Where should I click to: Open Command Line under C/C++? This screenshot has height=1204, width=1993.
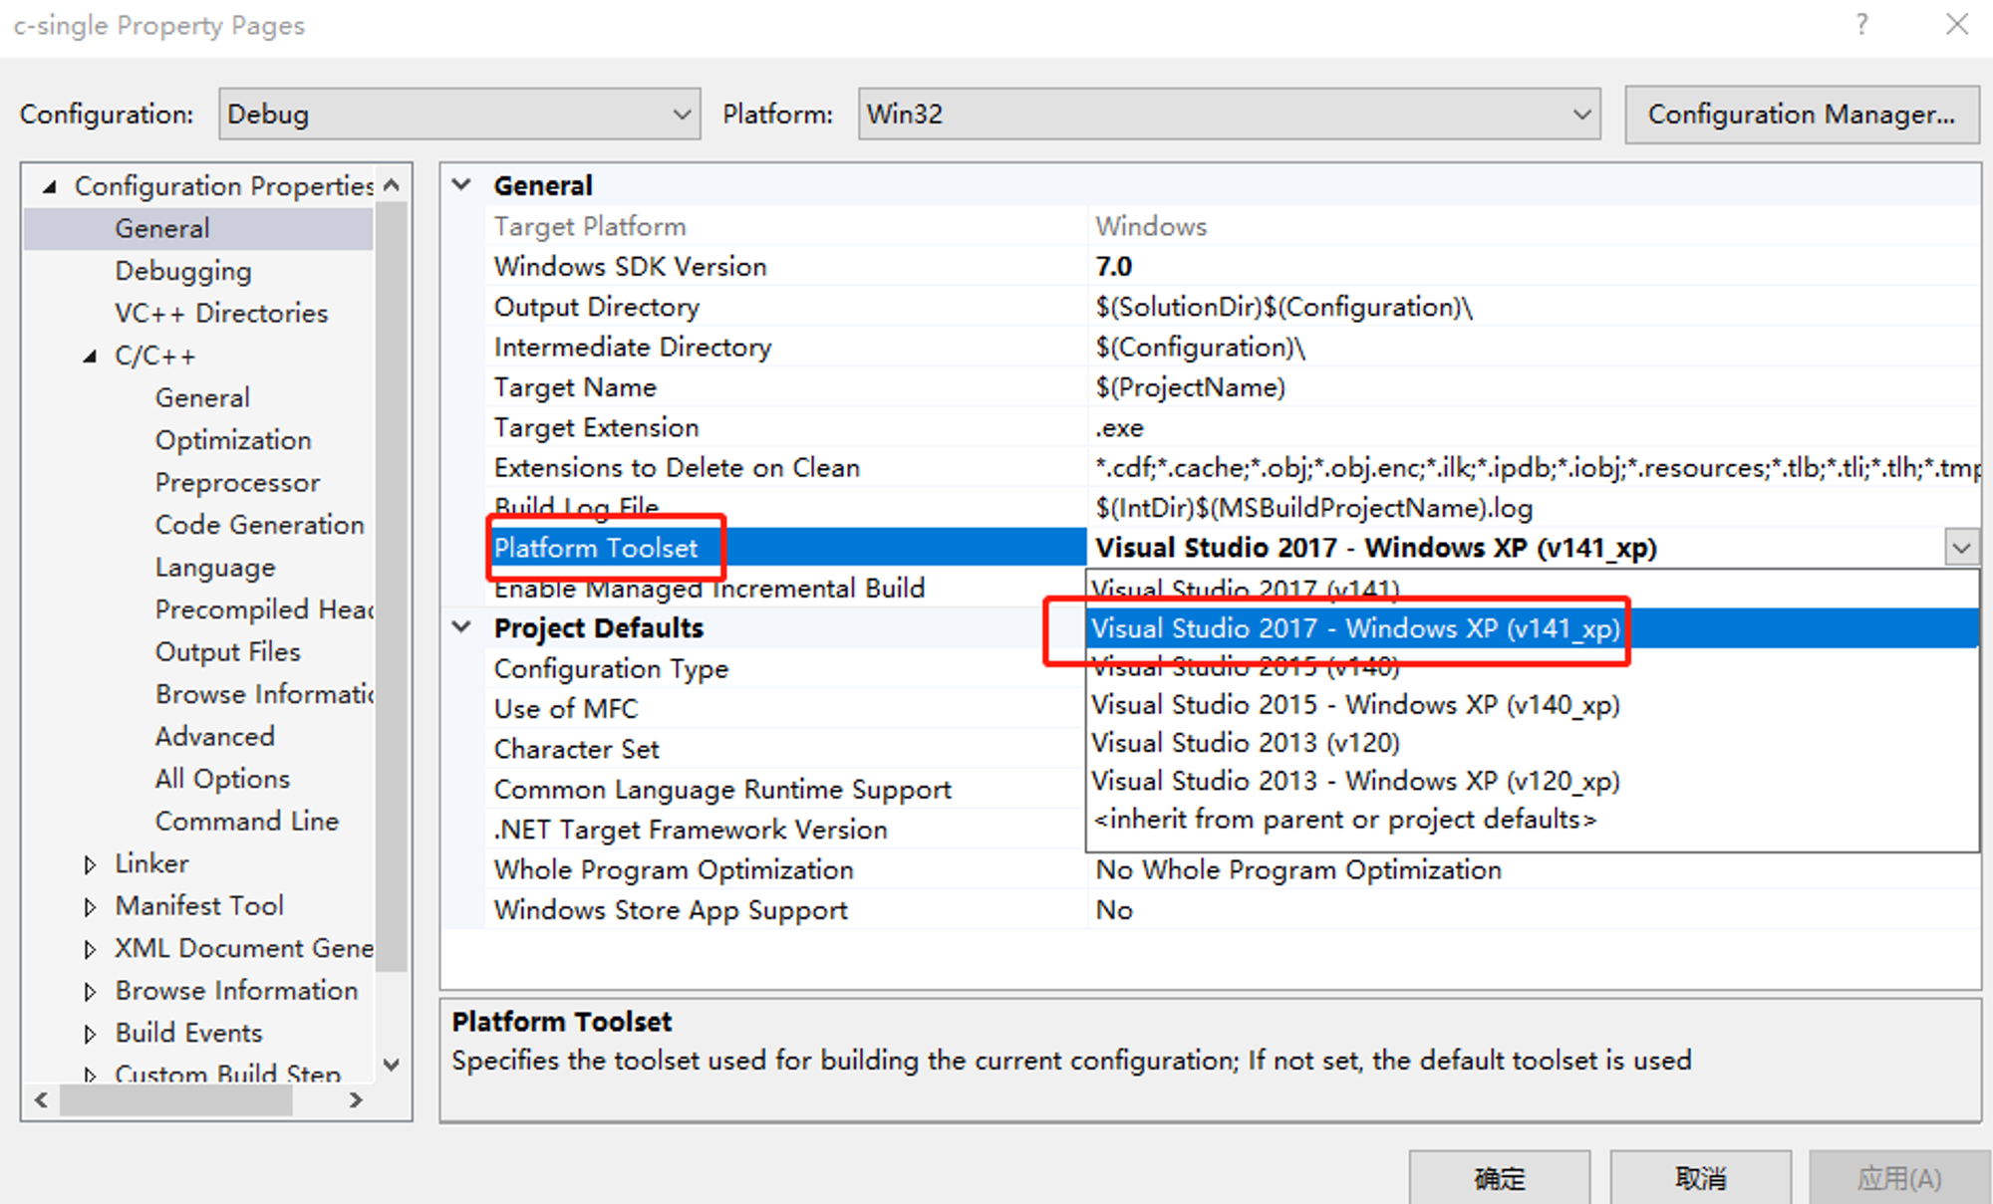247,822
